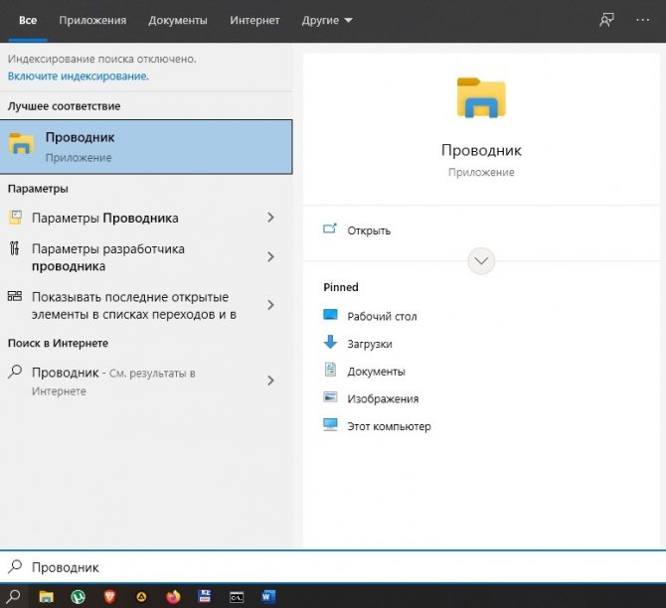
Task: Click the Включите индексирование link
Action: pos(79,76)
